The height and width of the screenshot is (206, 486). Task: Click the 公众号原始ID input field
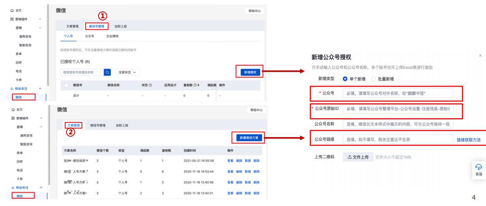[x=398, y=109]
